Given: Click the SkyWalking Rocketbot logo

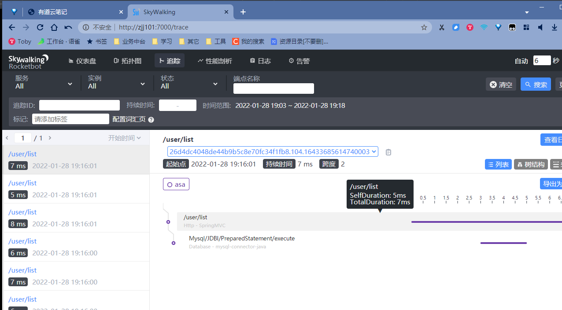Looking at the screenshot, I should [x=29, y=61].
